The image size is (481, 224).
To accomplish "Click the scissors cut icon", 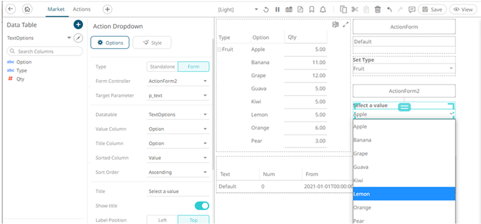I will coord(354,10).
